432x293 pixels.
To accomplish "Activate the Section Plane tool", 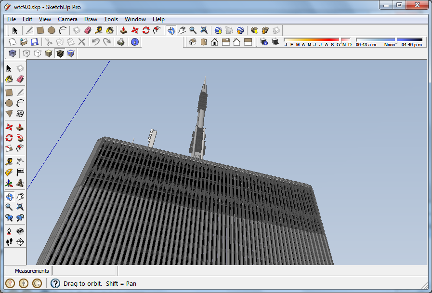I will (x=20, y=242).
